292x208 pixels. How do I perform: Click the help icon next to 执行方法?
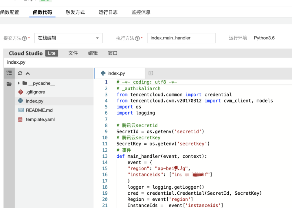tap(137, 39)
